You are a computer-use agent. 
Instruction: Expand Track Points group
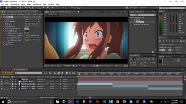click(3, 45)
